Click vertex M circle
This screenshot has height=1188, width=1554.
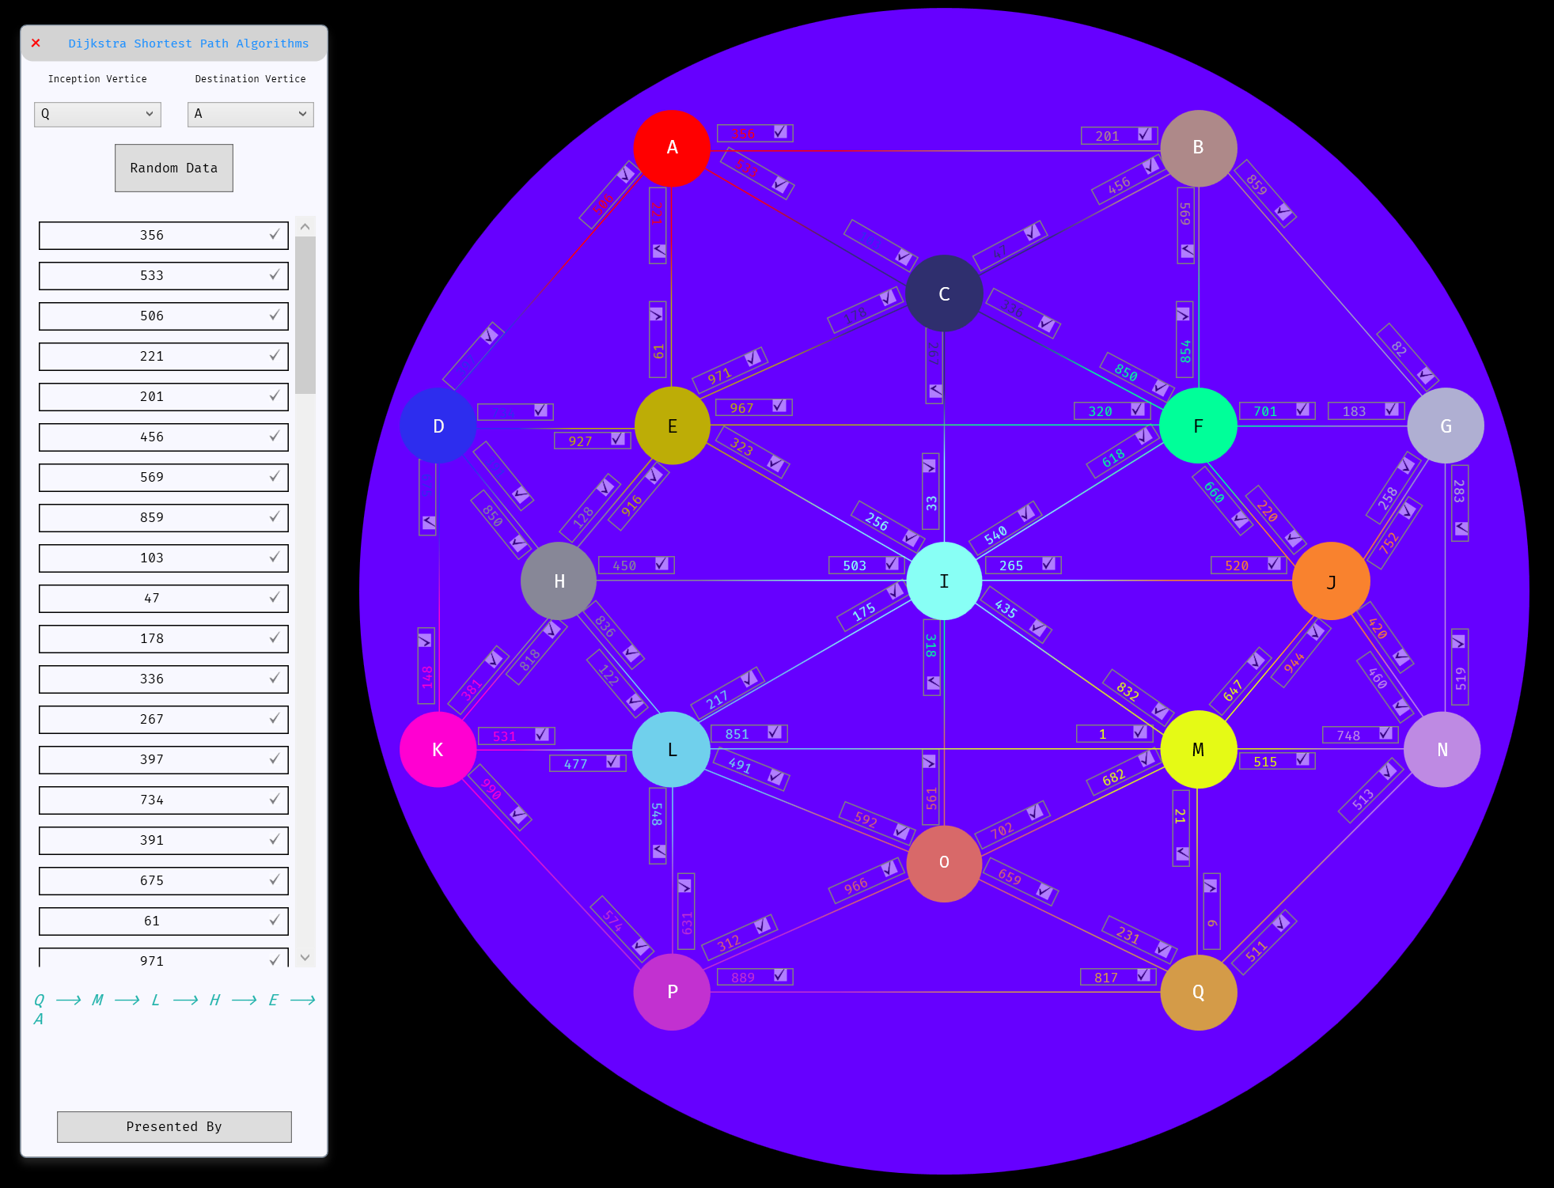pyautogui.click(x=1198, y=749)
